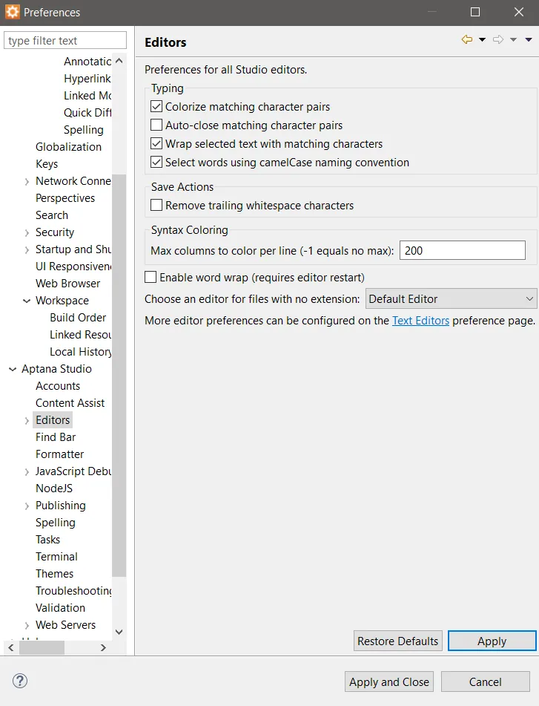Screen dimensions: 539x706
Task: Expand the Startup and Shutdown node
Action: (27, 250)
